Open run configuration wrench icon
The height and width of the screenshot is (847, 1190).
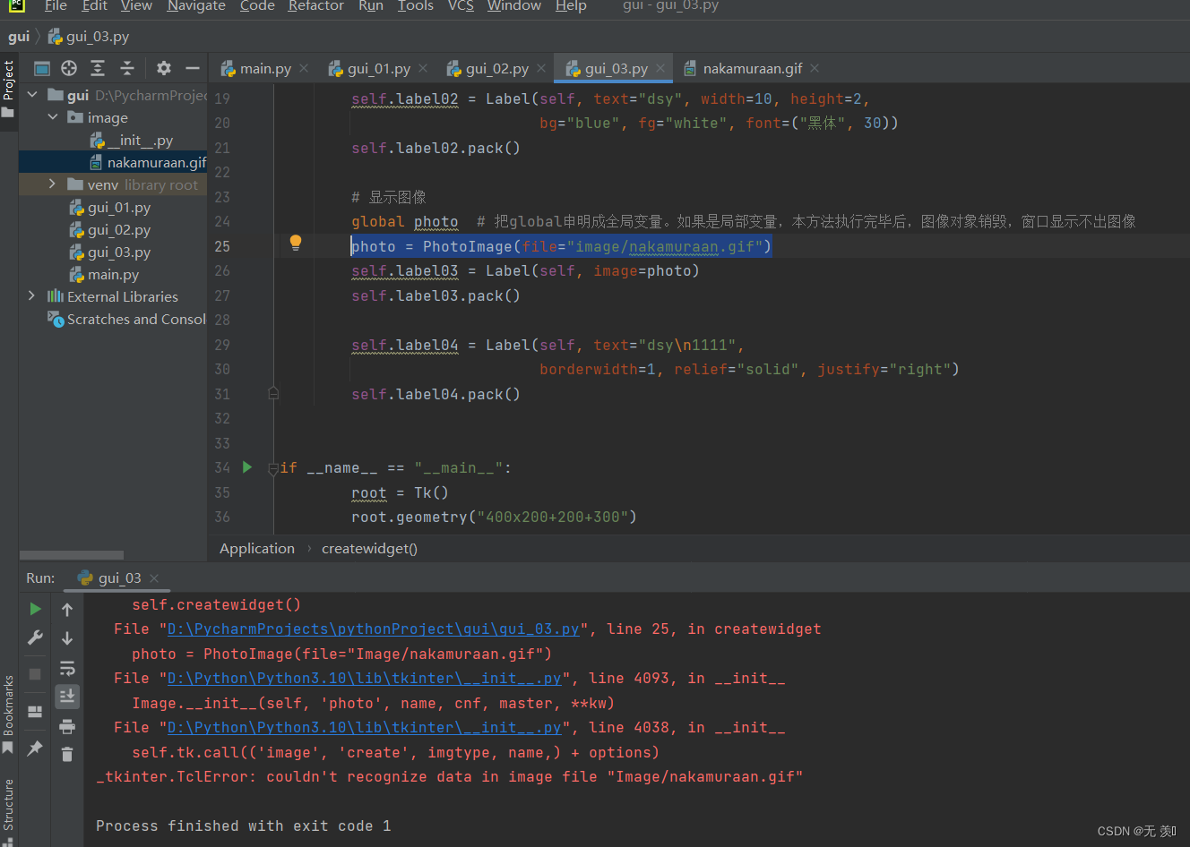click(x=35, y=637)
